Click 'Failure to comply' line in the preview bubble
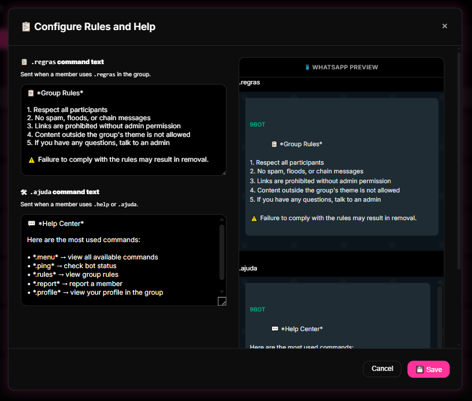Viewport: 472px width, 401px height. point(338,218)
